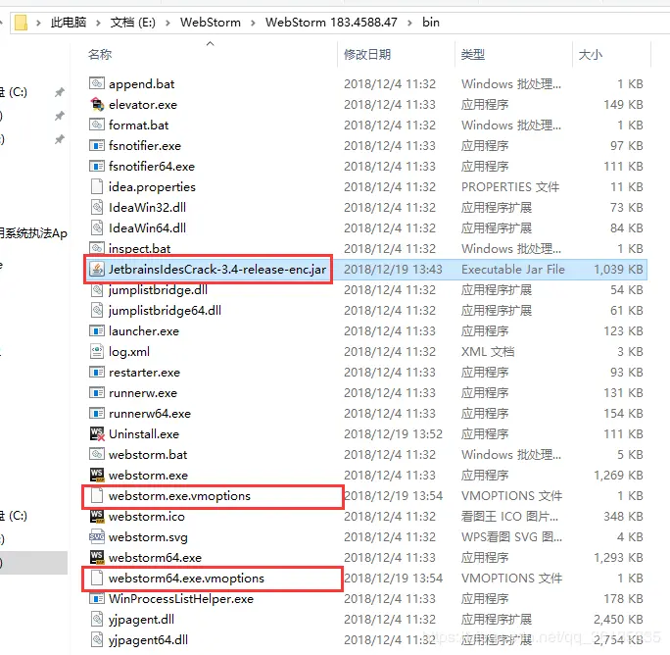The width and height of the screenshot is (670, 655).
Task: Select the JetbrainsIdesCrack jar Java icon
Action: (x=97, y=269)
